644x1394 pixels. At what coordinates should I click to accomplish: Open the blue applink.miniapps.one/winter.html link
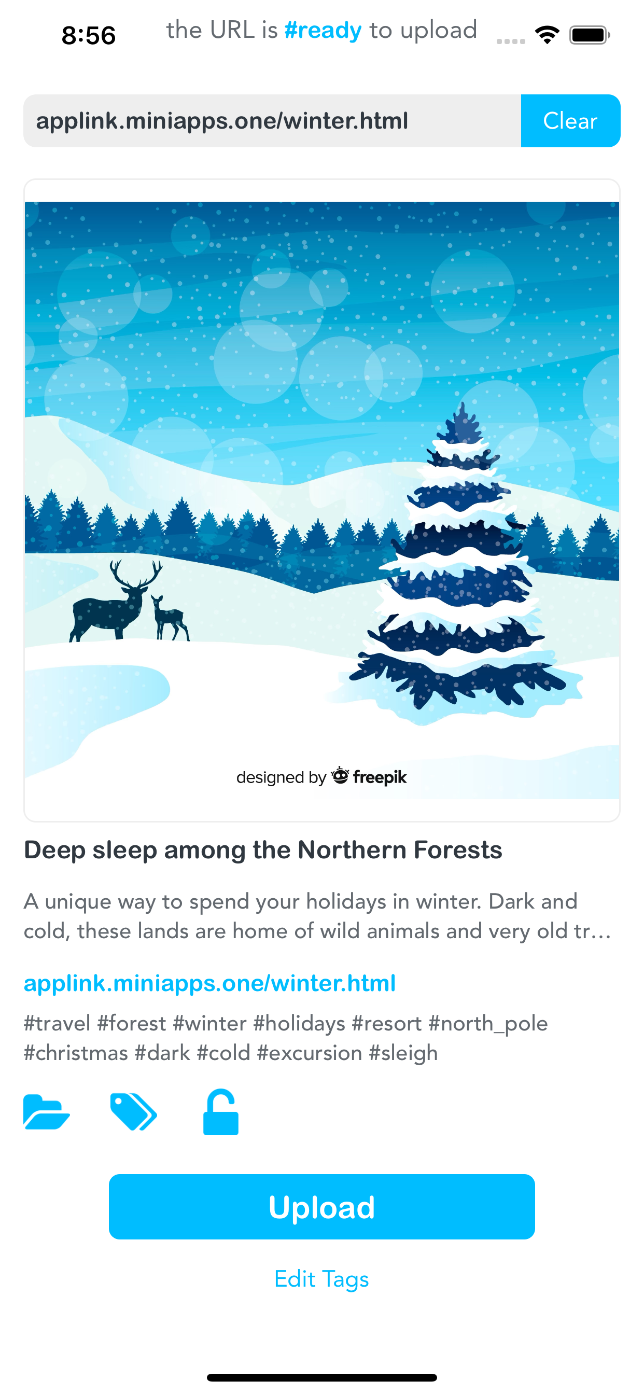(209, 983)
